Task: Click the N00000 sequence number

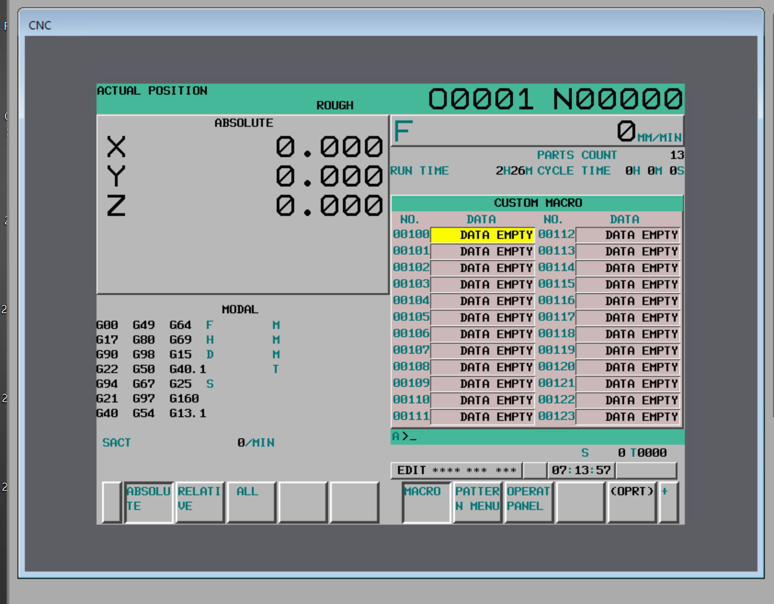Action: 618,99
